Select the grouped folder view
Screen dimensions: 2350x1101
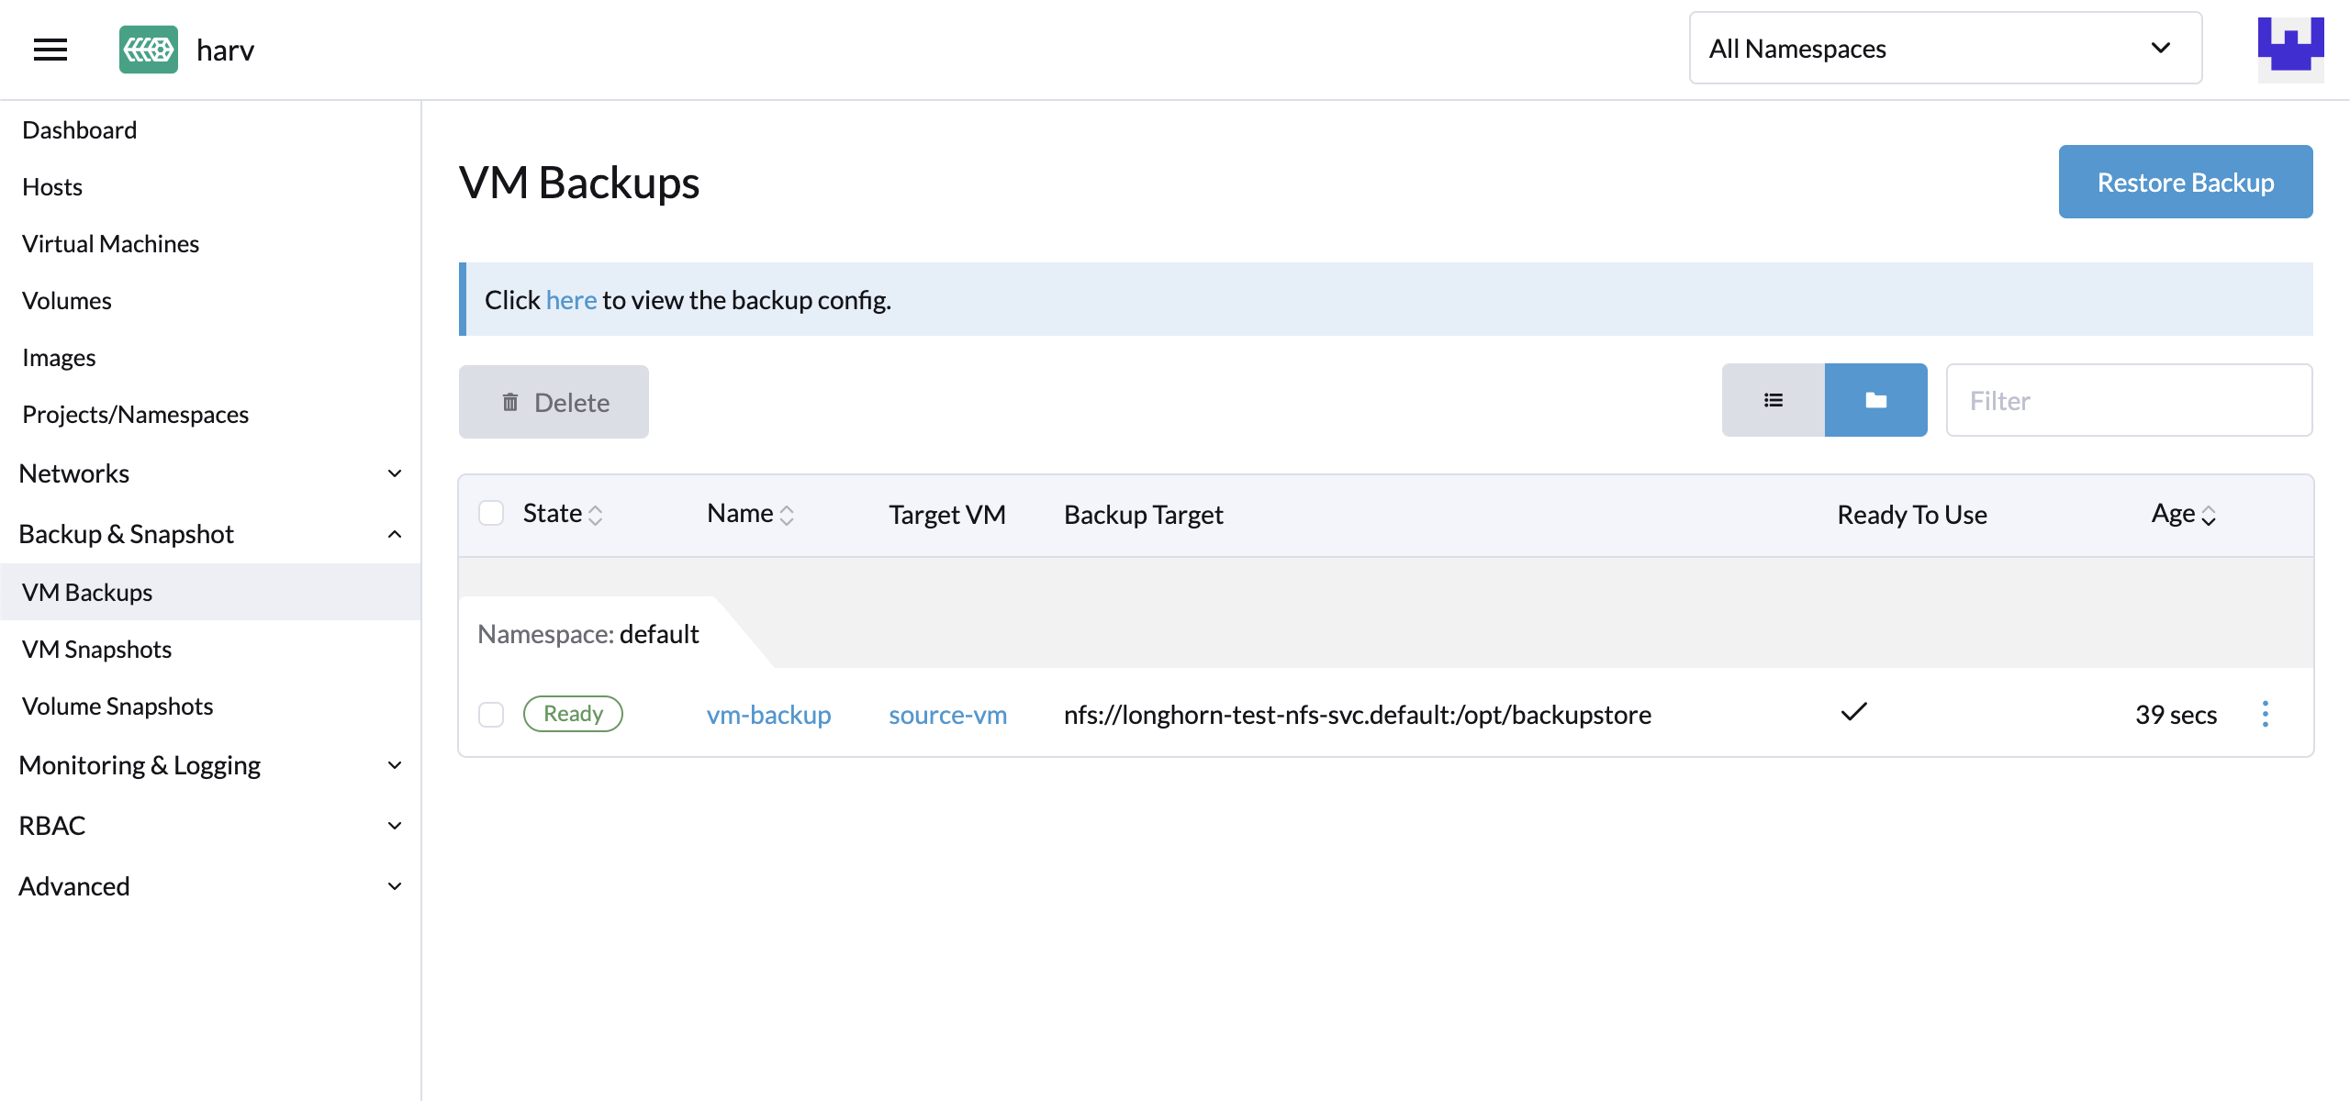tap(1875, 400)
